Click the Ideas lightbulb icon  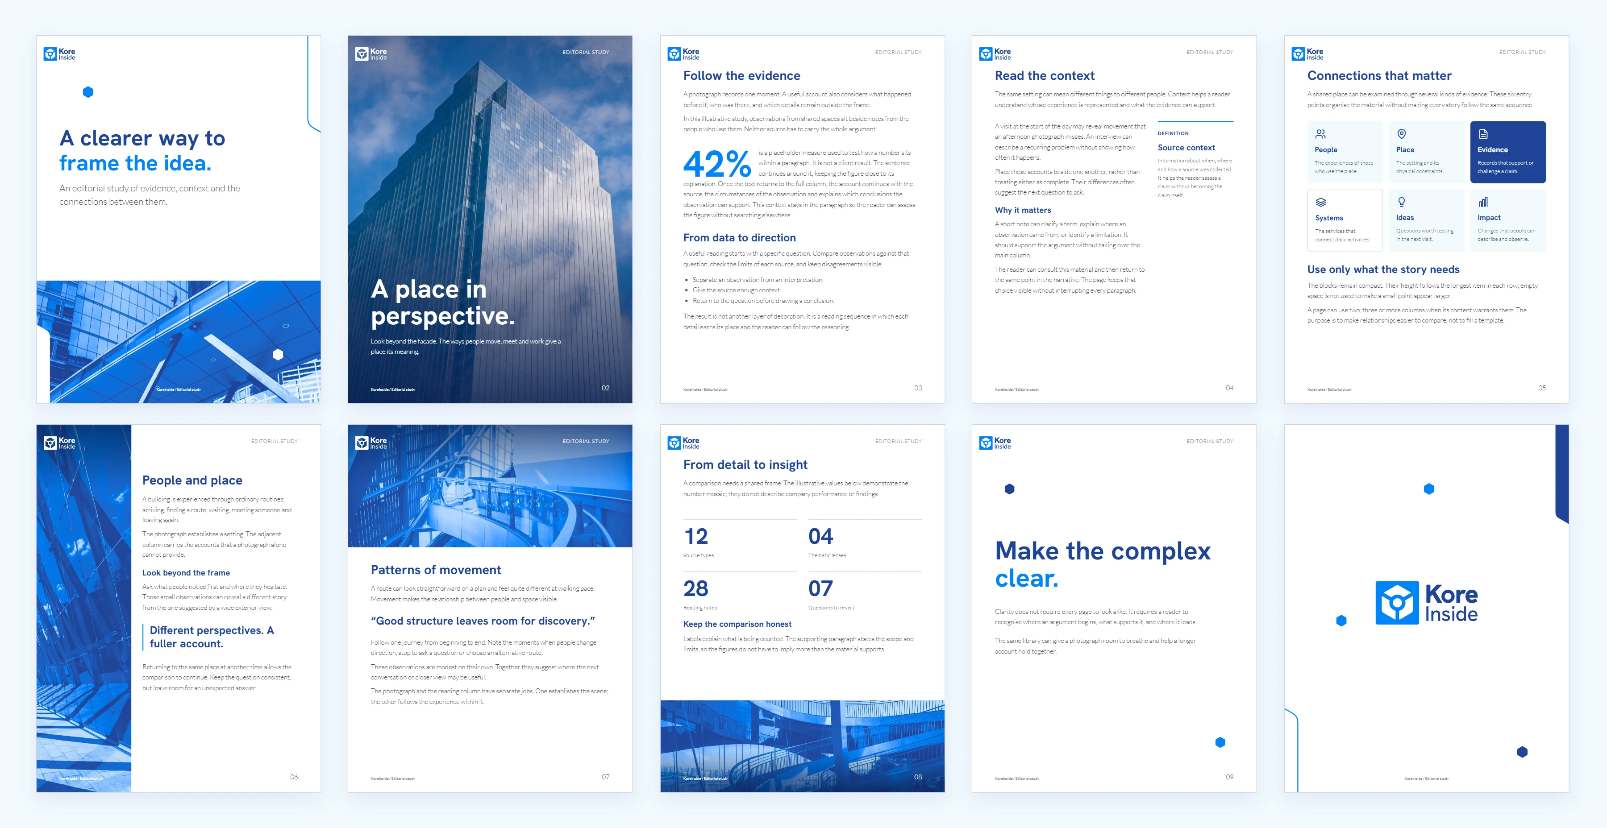(1401, 202)
